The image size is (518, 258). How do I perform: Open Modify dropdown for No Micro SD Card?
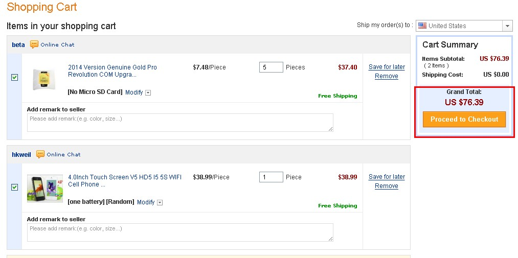point(148,93)
